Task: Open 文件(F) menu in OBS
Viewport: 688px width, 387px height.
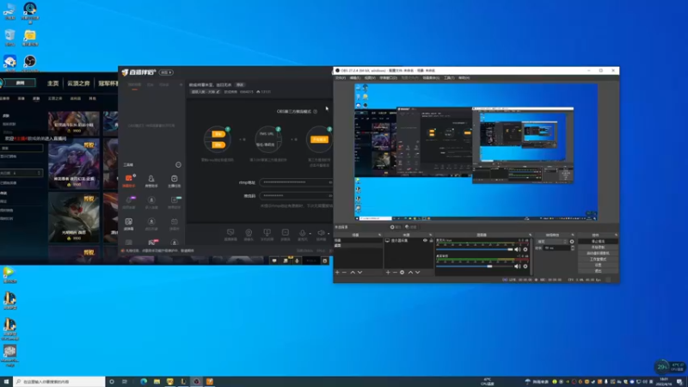Action: click(x=341, y=78)
